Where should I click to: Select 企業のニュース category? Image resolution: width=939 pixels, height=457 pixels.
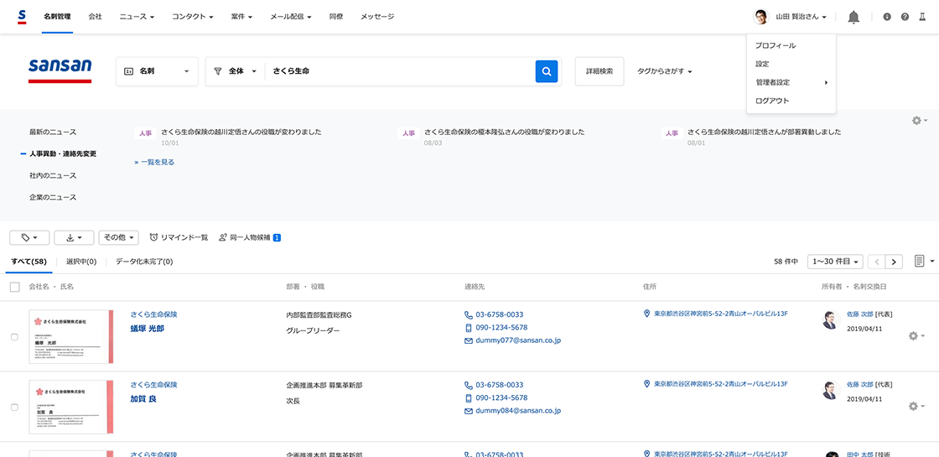tap(53, 197)
